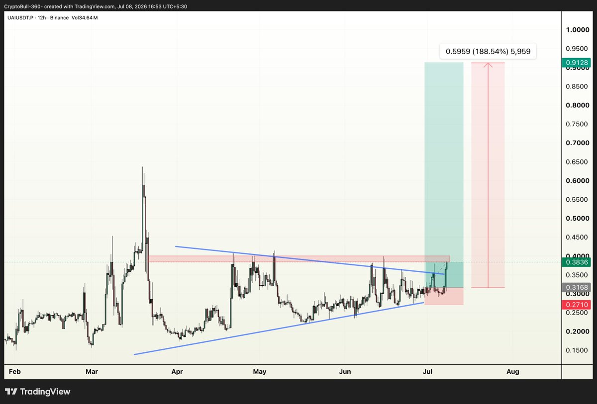
Task: Click the 0.6500 price axis label
Action: click(577, 162)
